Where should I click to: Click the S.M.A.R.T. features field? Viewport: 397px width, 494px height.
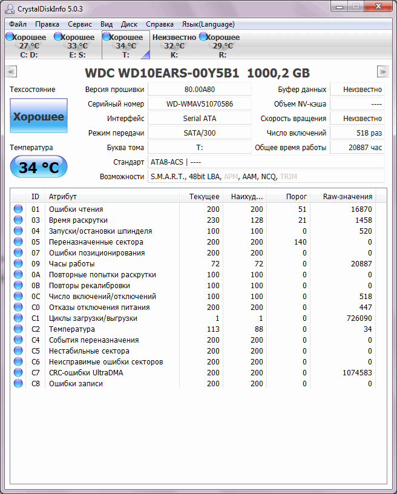pyautogui.click(x=266, y=176)
